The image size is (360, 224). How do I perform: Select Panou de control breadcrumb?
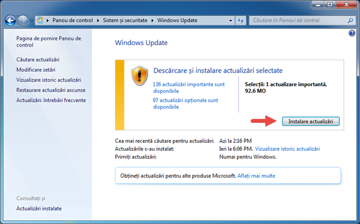tap(73, 20)
